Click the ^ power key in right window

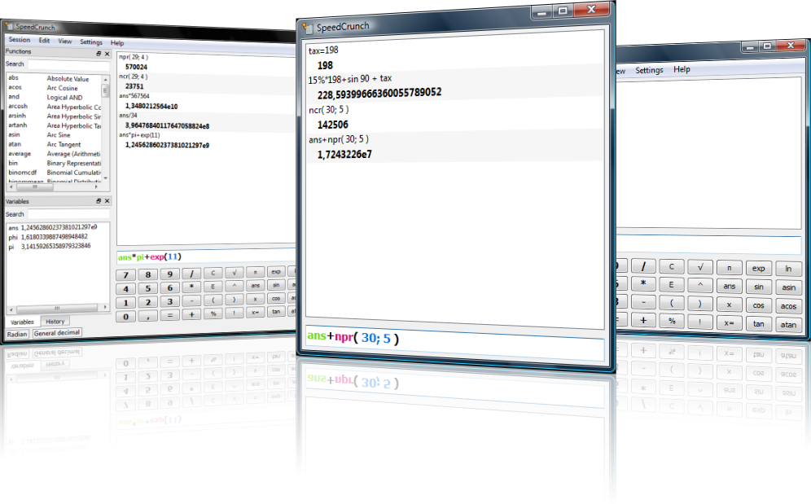[700, 285]
